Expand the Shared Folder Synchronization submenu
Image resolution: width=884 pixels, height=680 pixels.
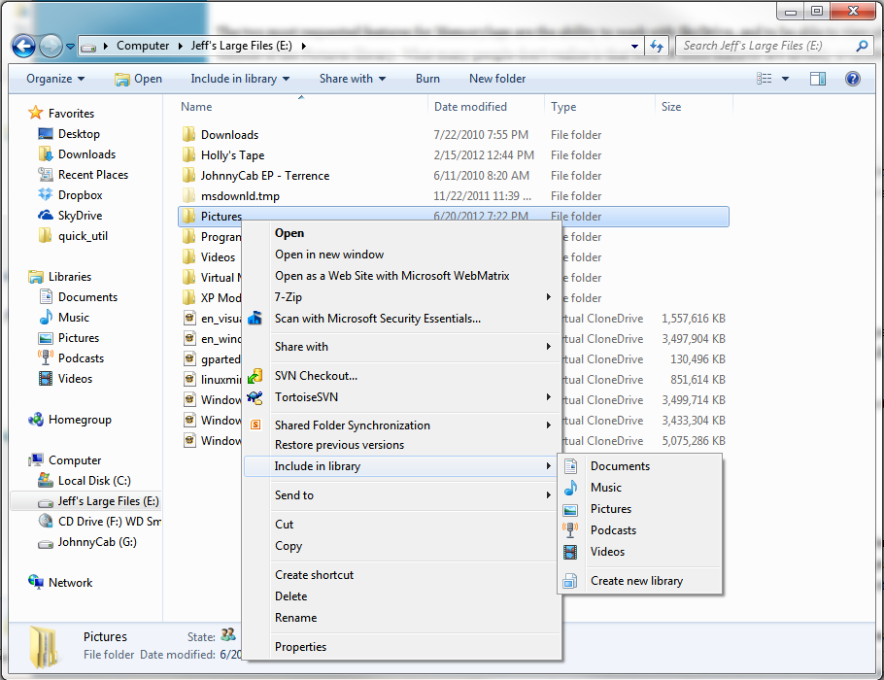pyautogui.click(x=401, y=425)
